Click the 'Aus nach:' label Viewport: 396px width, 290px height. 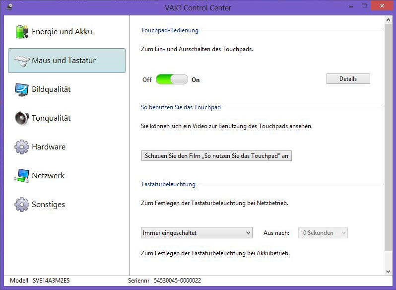(x=276, y=233)
